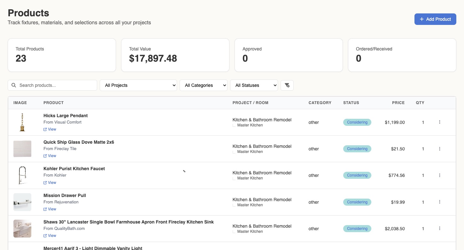
Task: Click the clear filters funnel icon
Action: 287,85
